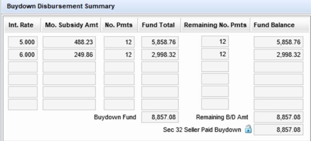Screen dimensions: 311x141
Task: Click the Mo. Subsidy Amt column header
Action: point(71,25)
